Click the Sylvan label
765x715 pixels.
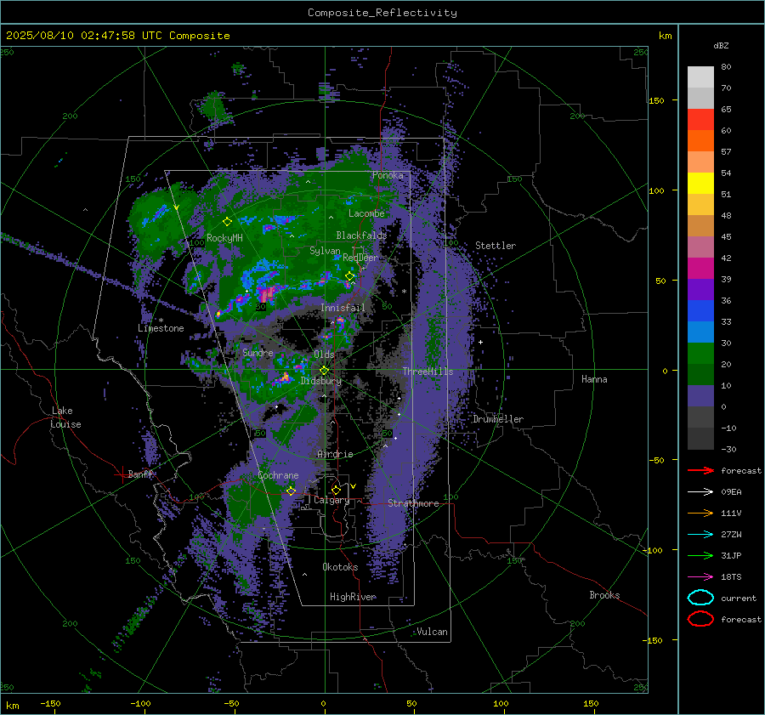pos(325,251)
